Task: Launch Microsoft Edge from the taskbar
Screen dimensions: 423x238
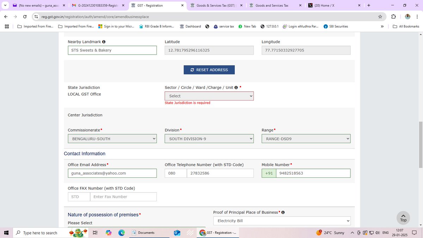Action: click(x=122, y=233)
